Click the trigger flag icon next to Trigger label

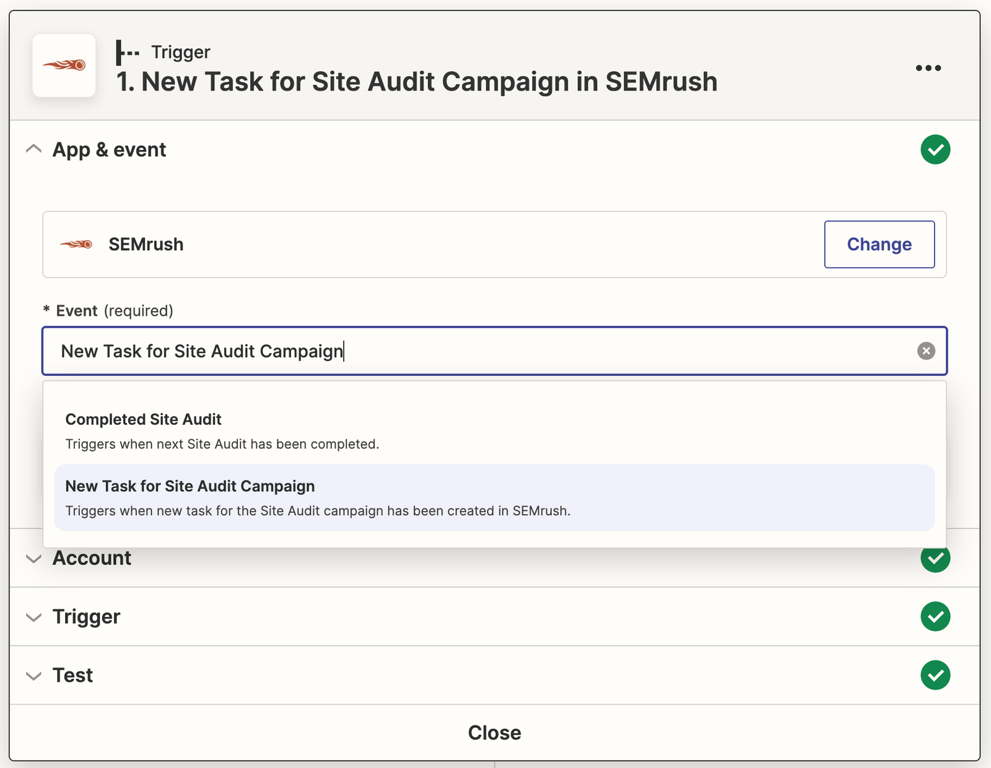click(x=126, y=52)
